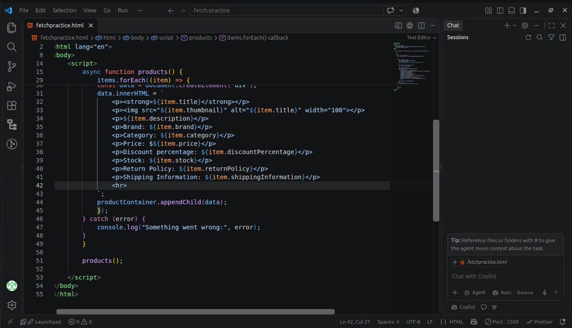The height and width of the screenshot is (328, 572).
Task: Split the editor to the right
Action: [x=421, y=25]
